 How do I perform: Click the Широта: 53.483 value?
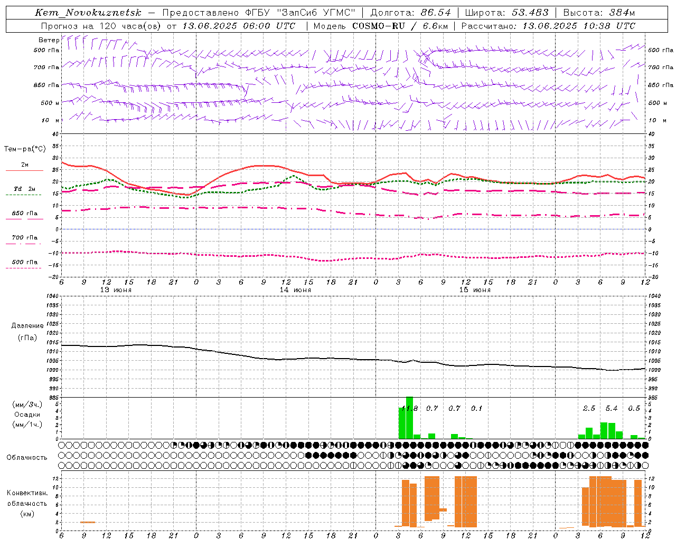pos(506,13)
